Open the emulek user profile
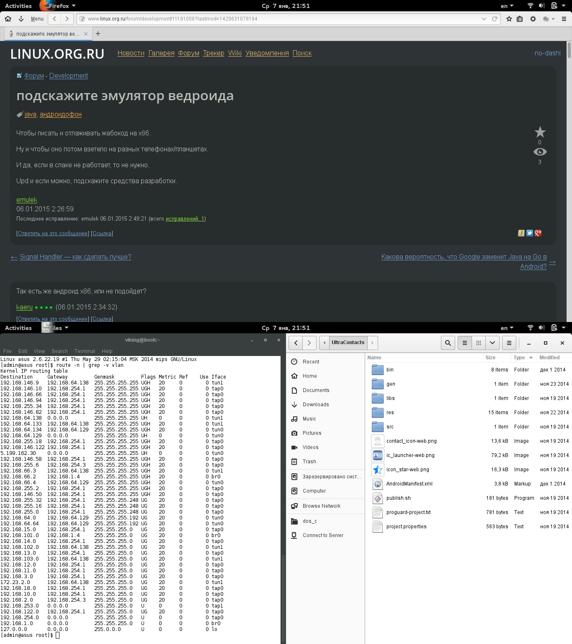 click(27, 200)
